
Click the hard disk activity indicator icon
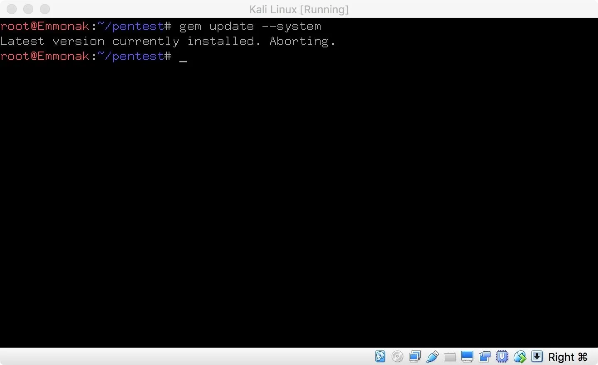coord(380,357)
